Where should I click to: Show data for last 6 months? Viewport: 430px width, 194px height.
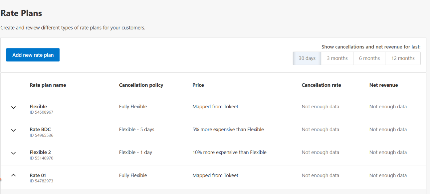point(369,58)
